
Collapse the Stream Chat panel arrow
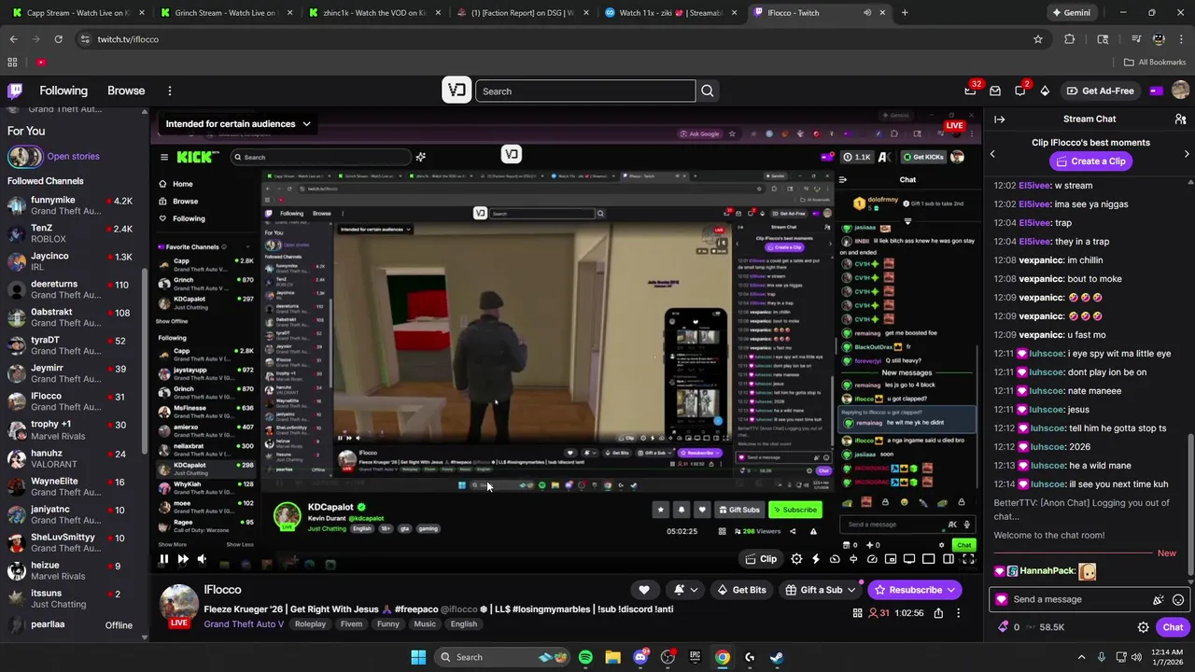point(999,119)
